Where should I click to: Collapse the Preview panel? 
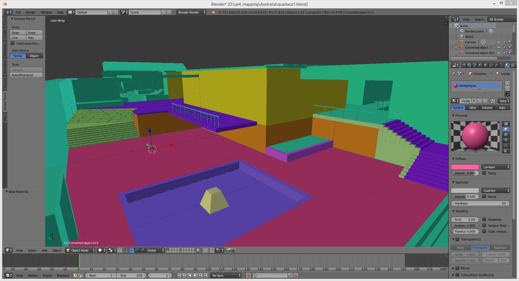tap(454, 115)
